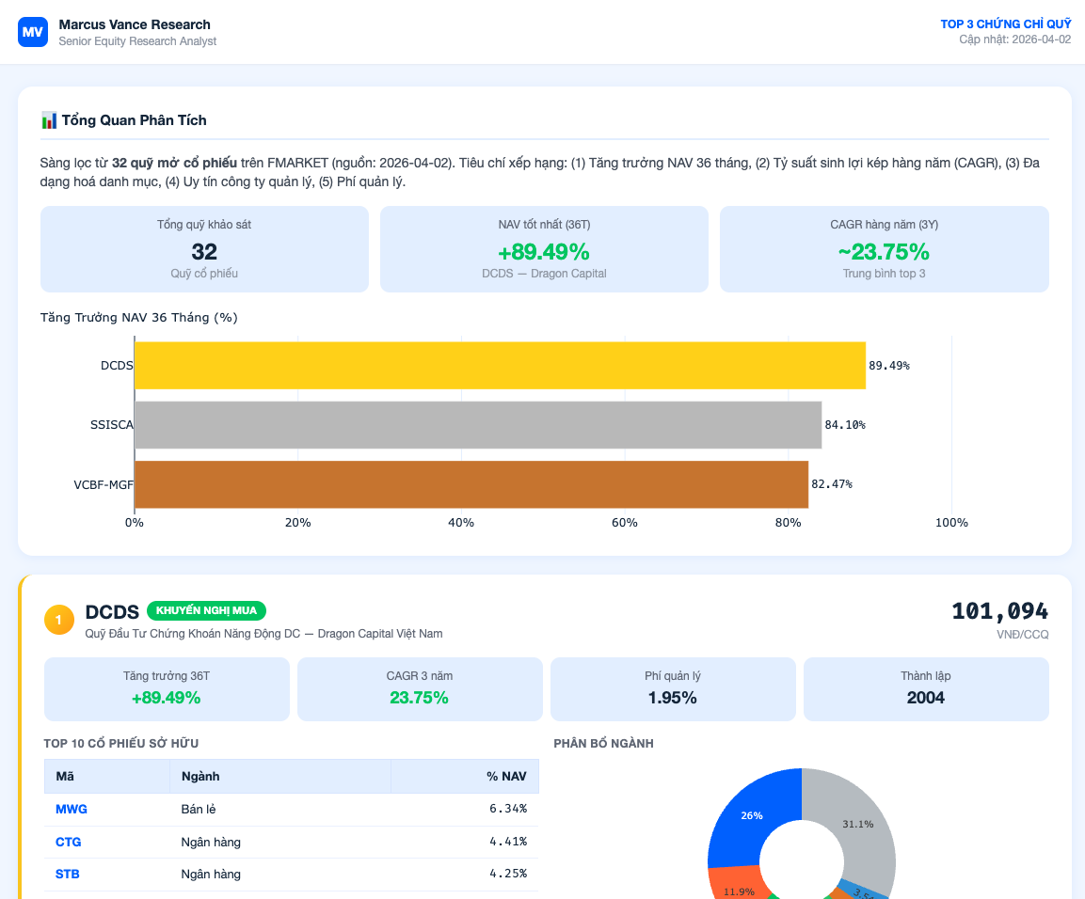Screen dimensions: 1085x899
Task: Click the NAV tốt nhất (36T) card
Action: (544, 249)
